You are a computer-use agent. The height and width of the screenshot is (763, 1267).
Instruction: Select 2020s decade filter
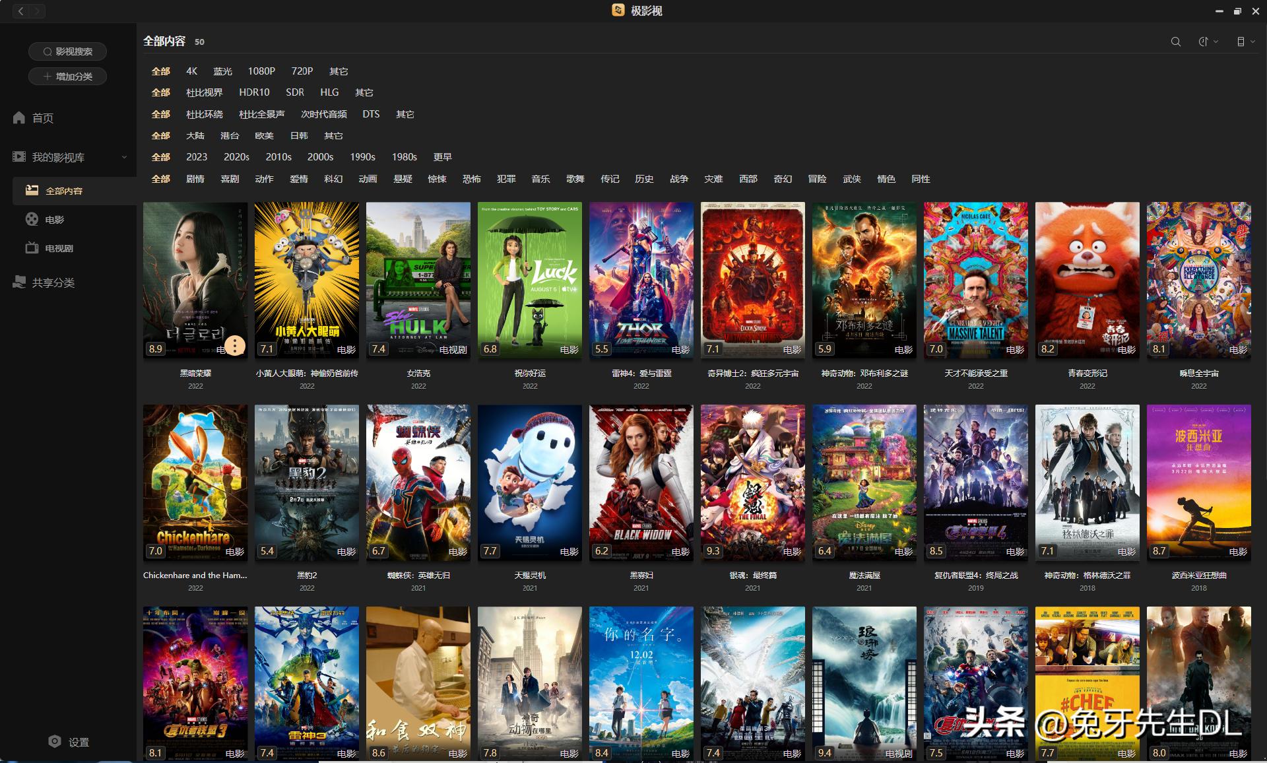pos(236,157)
